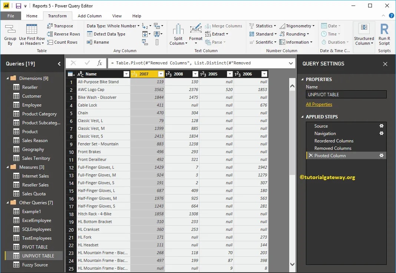
Task: Click Detect Data Type
Action: [x=107, y=34]
